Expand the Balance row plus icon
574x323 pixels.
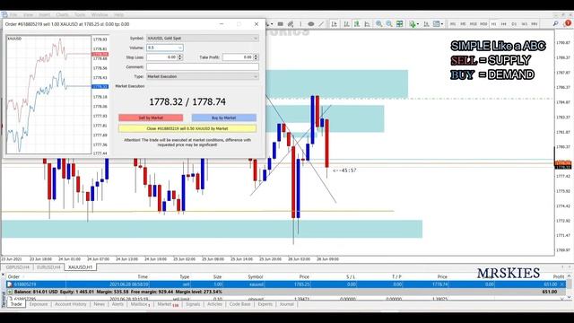click(10, 292)
